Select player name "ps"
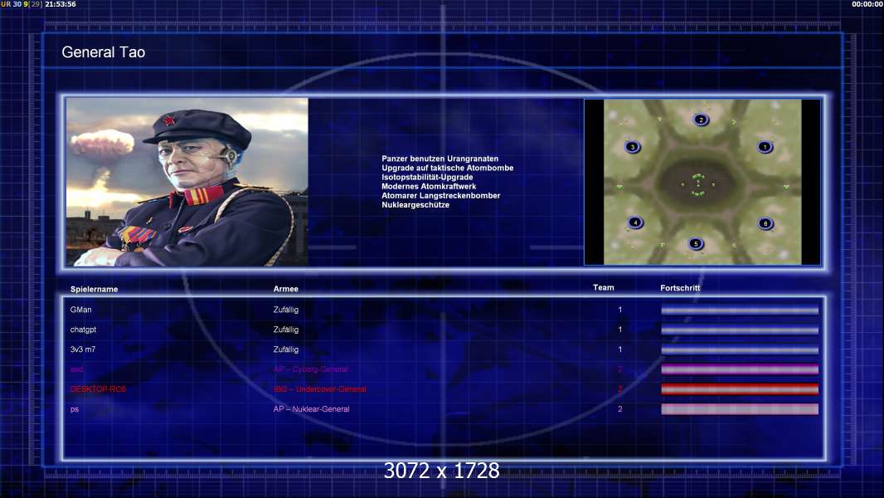 tap(75, 409)
